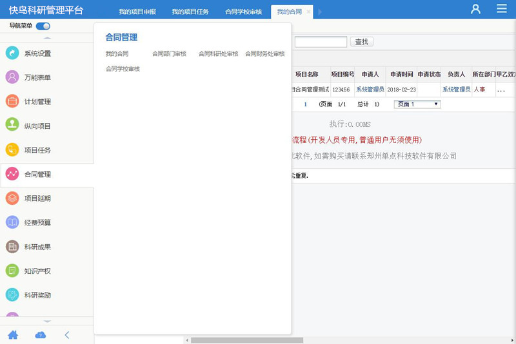Click the tab scroll right arrow

pyautogui.click(x=320, y=12)
